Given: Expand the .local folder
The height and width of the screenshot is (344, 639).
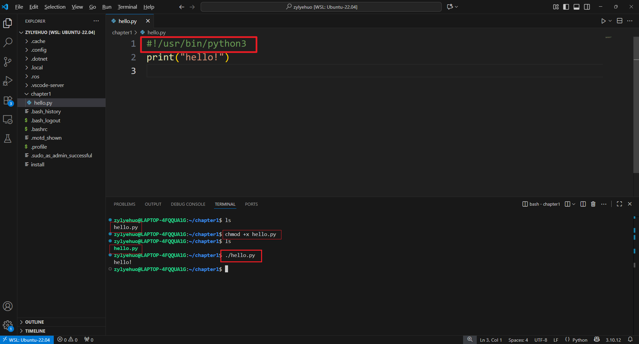Looking at the screenshot, I should (61, 68).
